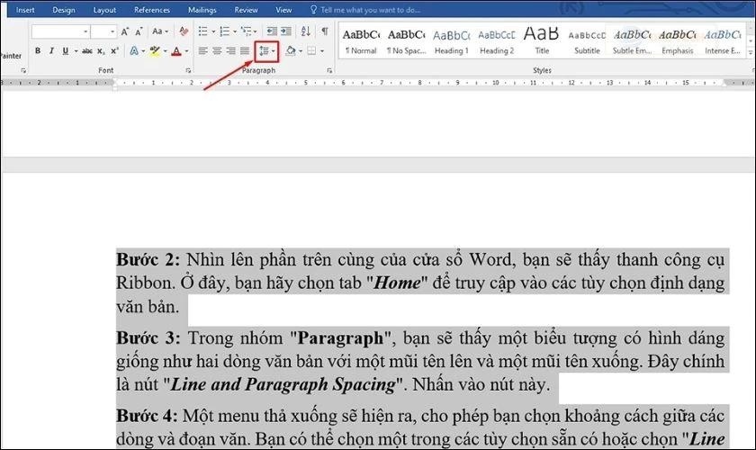Open the References tab
Image resolution: width=756 pixels, height=450 pixels.
pyautogui.click(x=152, y=10)
